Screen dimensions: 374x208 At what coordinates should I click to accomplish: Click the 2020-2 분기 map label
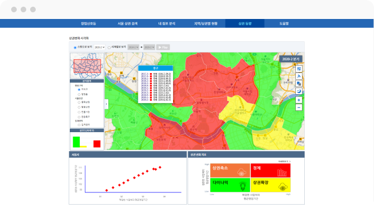pyautogui.click(x=290, y=59)
